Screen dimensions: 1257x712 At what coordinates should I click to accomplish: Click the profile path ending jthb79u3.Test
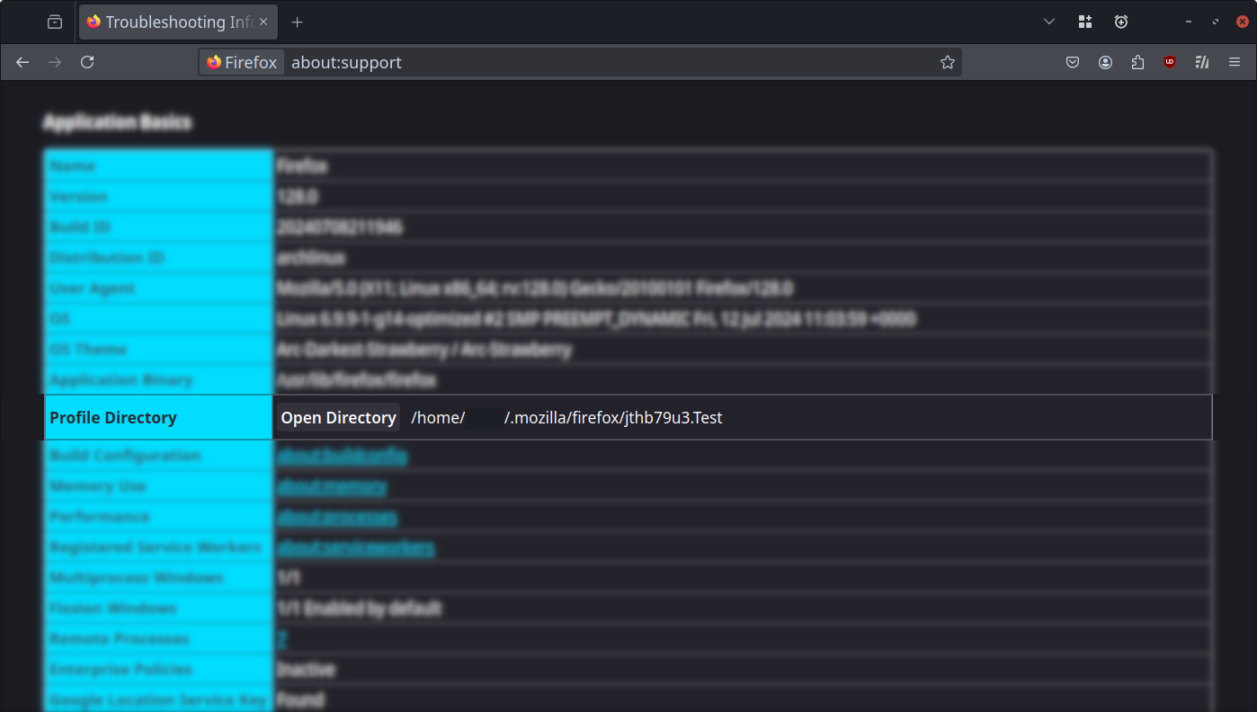tap(567, 417)
